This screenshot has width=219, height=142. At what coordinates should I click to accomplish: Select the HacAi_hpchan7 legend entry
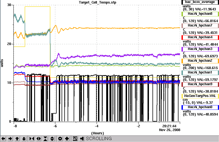[x=200, y=25]
